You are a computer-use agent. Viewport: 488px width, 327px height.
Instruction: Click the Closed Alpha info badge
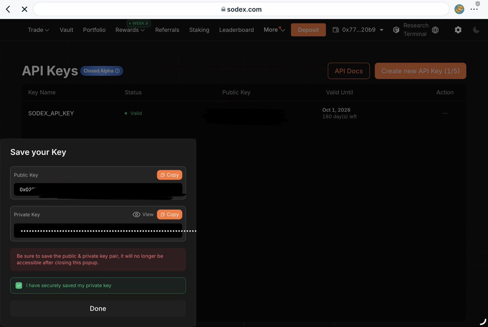pos(102,71)
